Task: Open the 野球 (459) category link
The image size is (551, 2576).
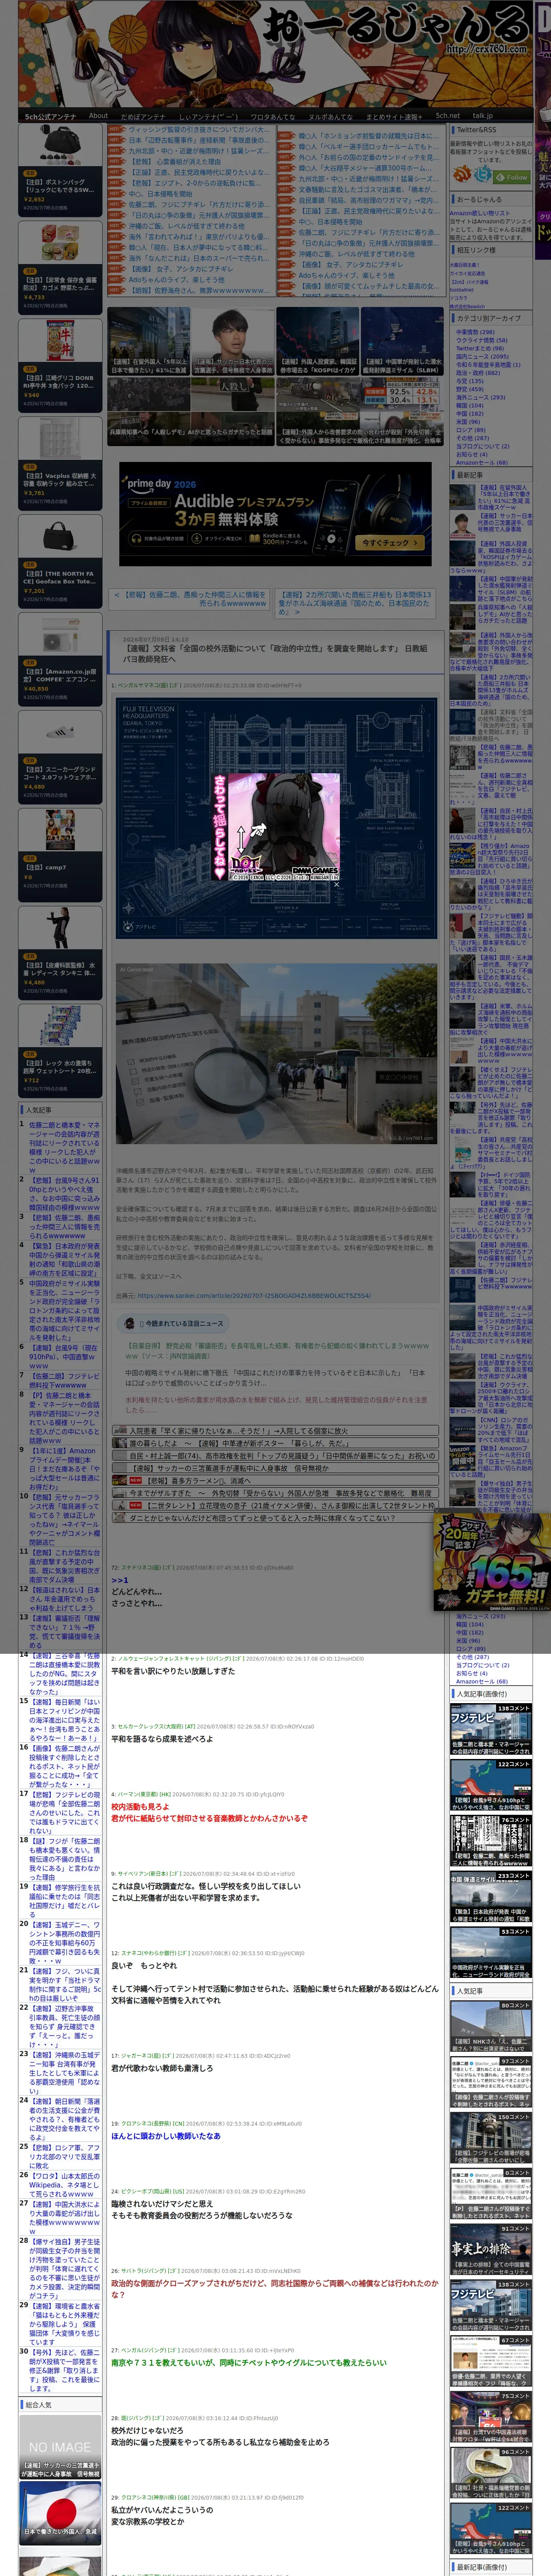Action: tap(469, 389)
